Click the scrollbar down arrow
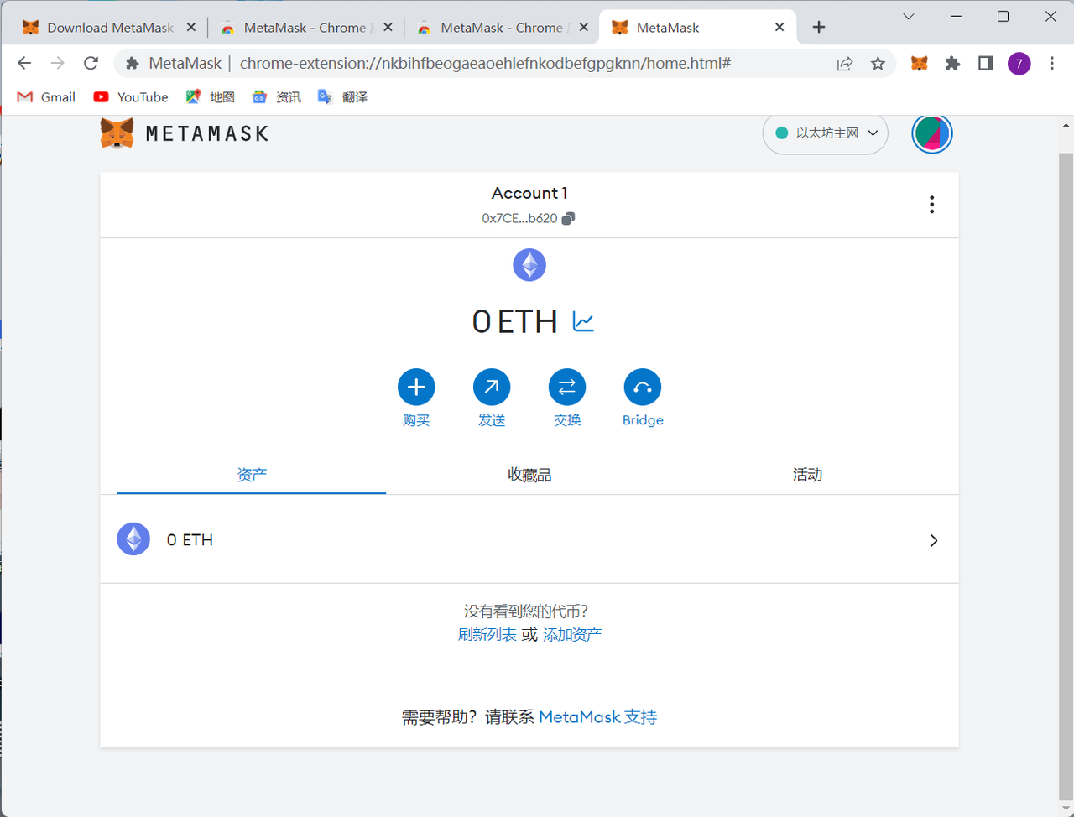 (x=1066, y=809)
